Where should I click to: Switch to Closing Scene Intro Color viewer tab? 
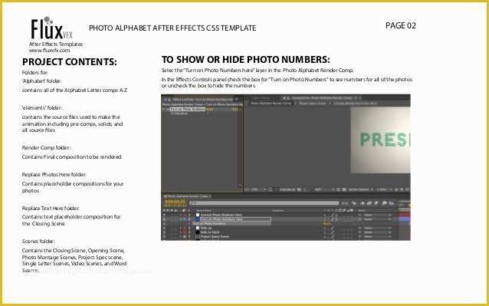pos(355,104)
